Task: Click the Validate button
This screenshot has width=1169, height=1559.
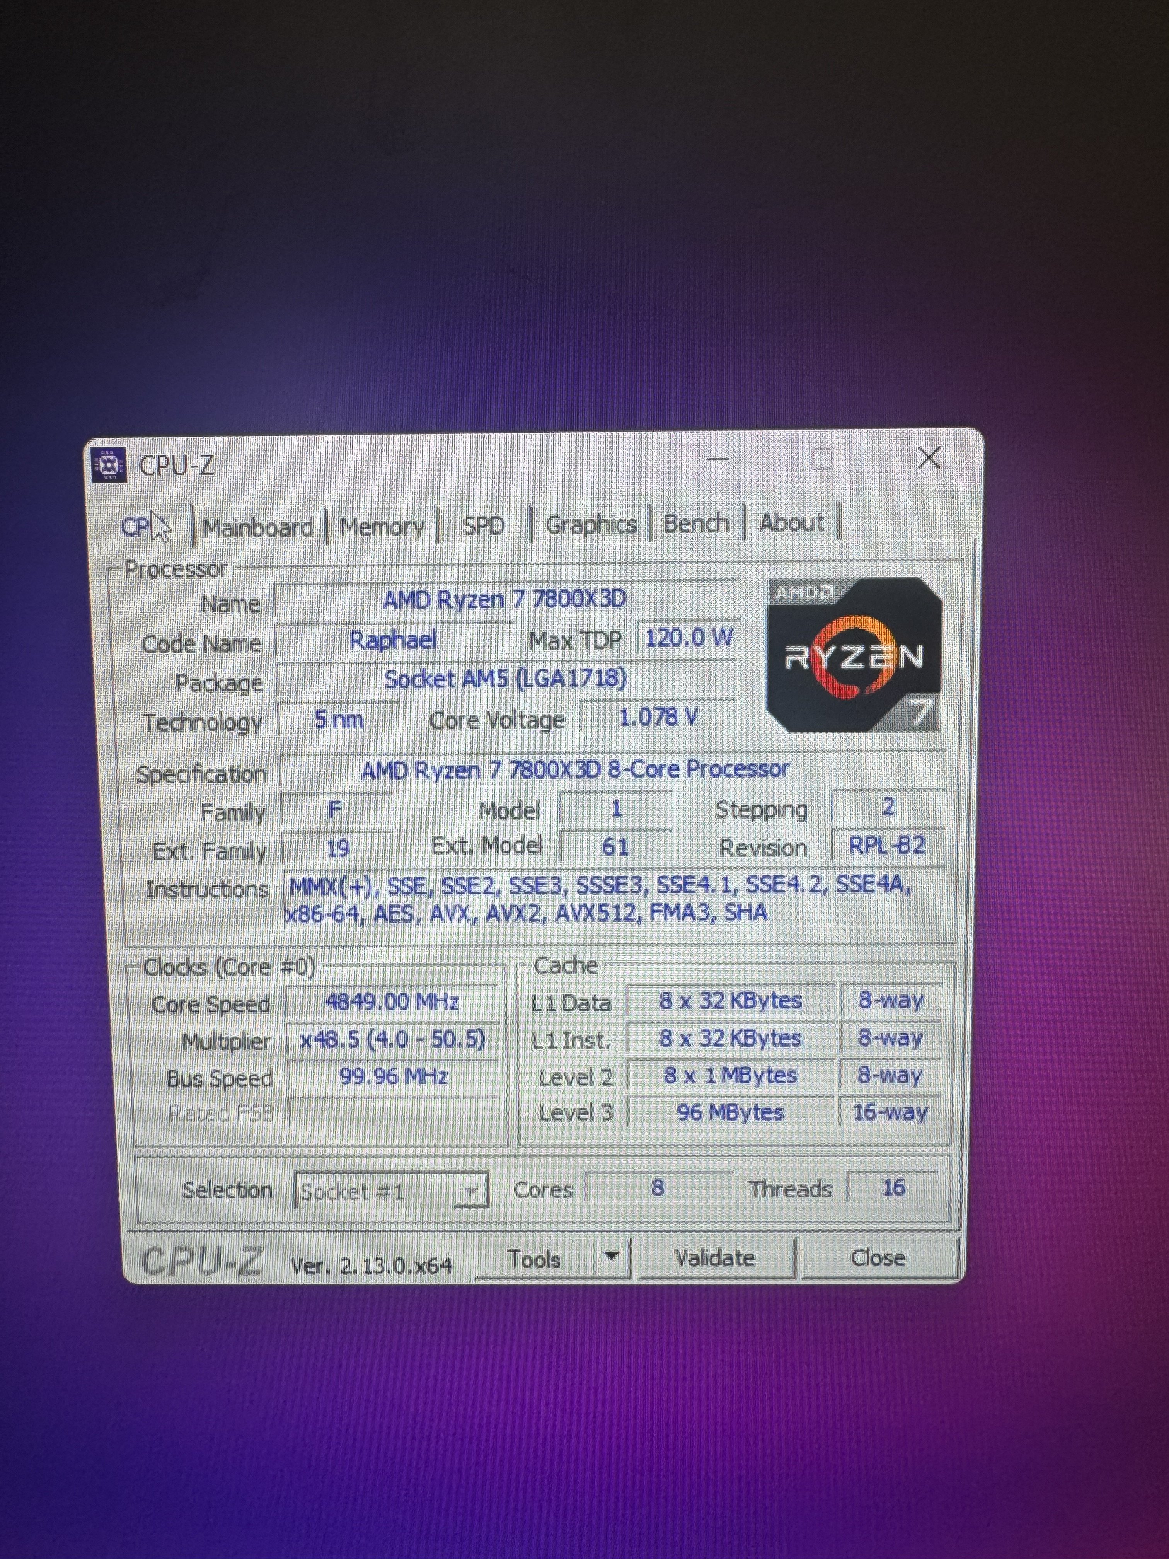Action: [714, 1258]
